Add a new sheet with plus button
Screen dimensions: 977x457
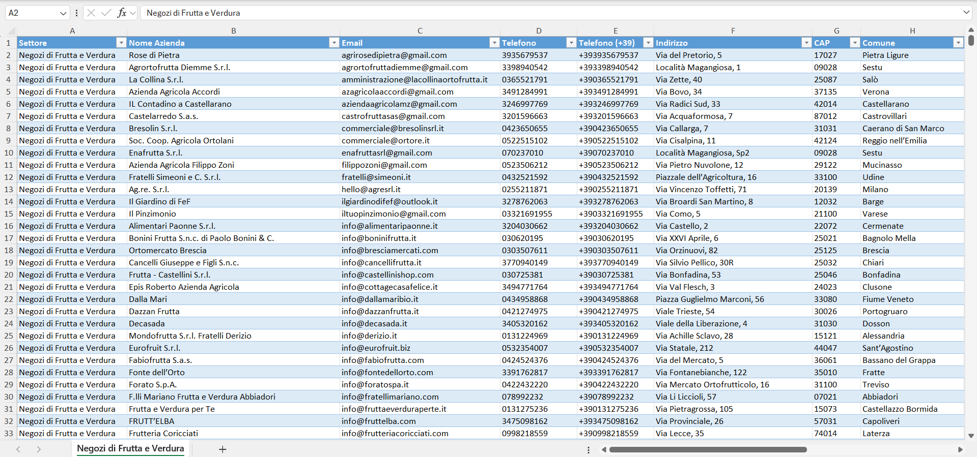222,449
